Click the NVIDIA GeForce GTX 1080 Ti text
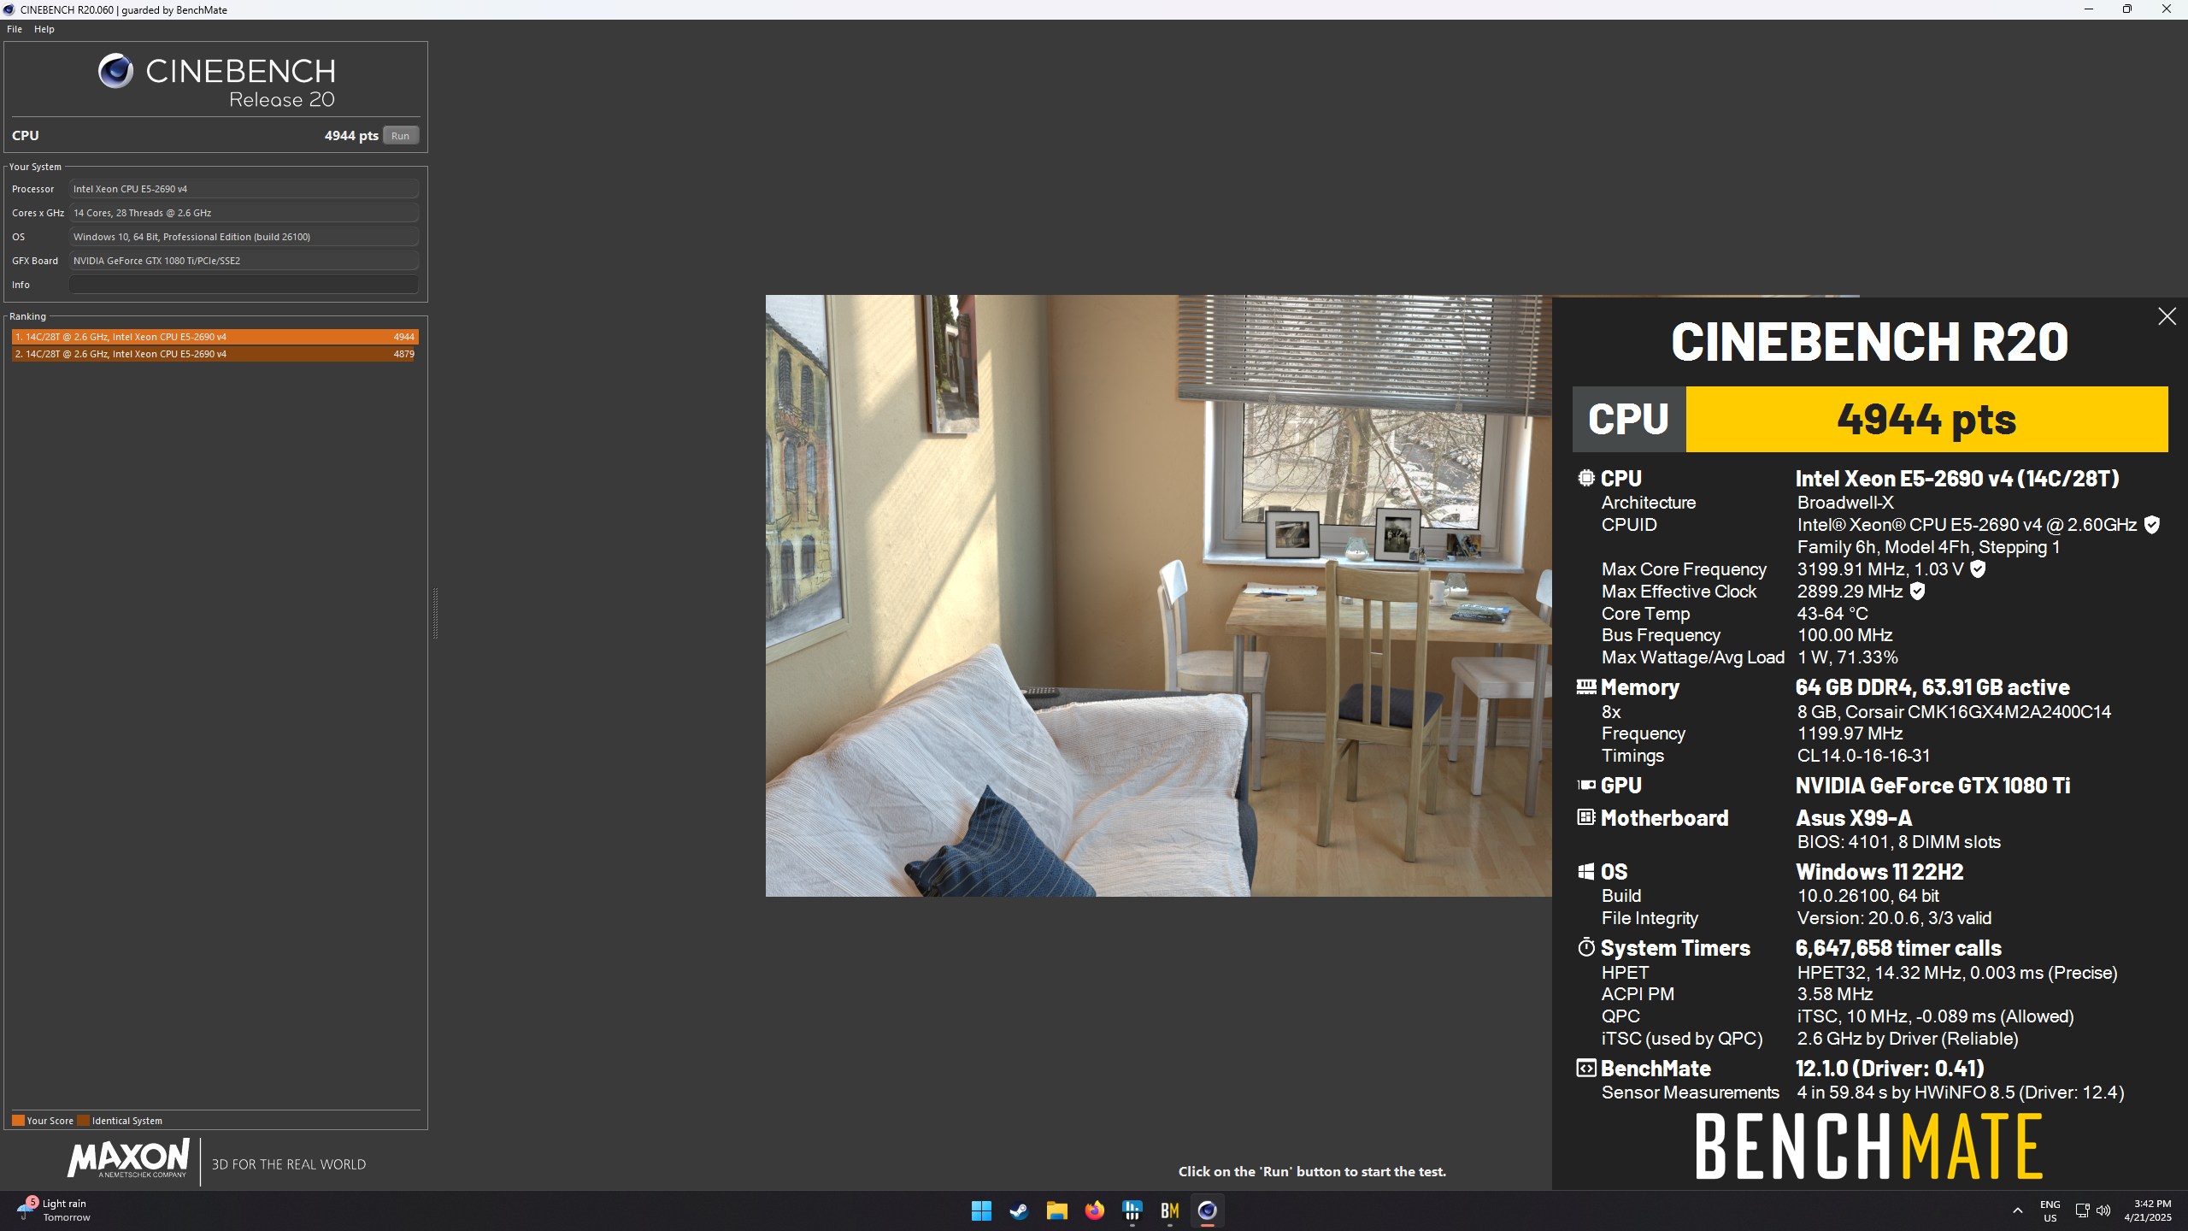This screenshot has height=1231, width=2188. click(x=1932, y=785)
